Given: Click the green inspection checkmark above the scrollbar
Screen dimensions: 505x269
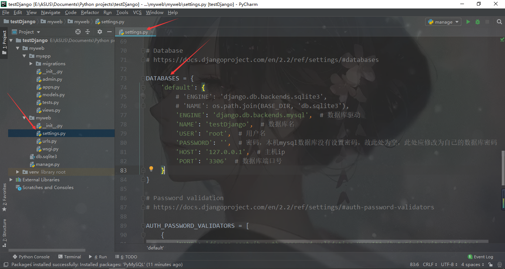Looking at the screenshot, I should 502,39.
